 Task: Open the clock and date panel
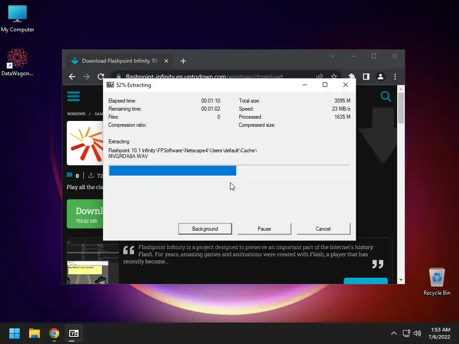point(439,333)
